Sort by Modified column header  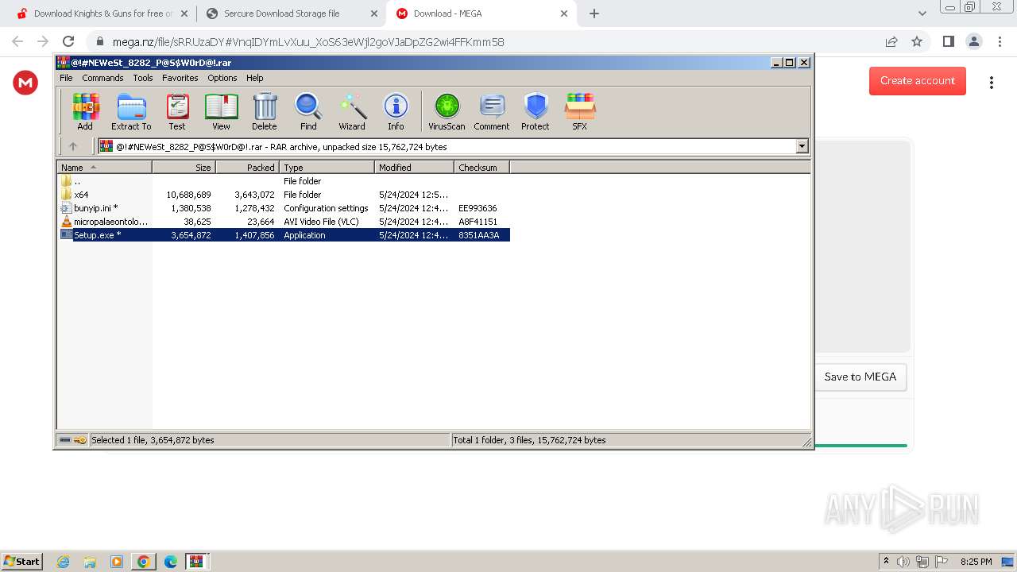point(414,168)
